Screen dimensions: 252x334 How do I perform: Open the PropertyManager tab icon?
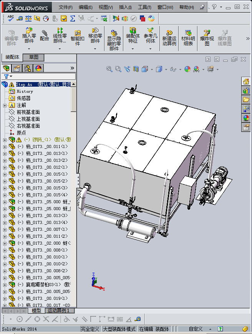pos(17,68)
